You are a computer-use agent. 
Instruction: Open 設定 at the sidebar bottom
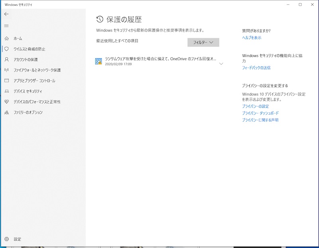pyautogui.click(x=17, y=239)
